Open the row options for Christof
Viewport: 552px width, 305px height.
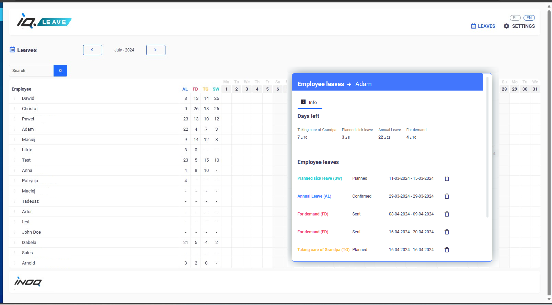(14, 109)
